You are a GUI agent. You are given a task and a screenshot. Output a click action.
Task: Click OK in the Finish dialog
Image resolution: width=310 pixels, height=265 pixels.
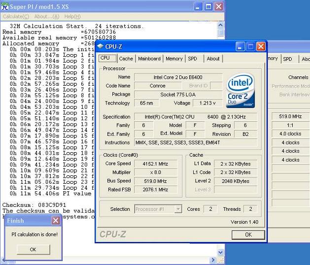click(33, 249)
